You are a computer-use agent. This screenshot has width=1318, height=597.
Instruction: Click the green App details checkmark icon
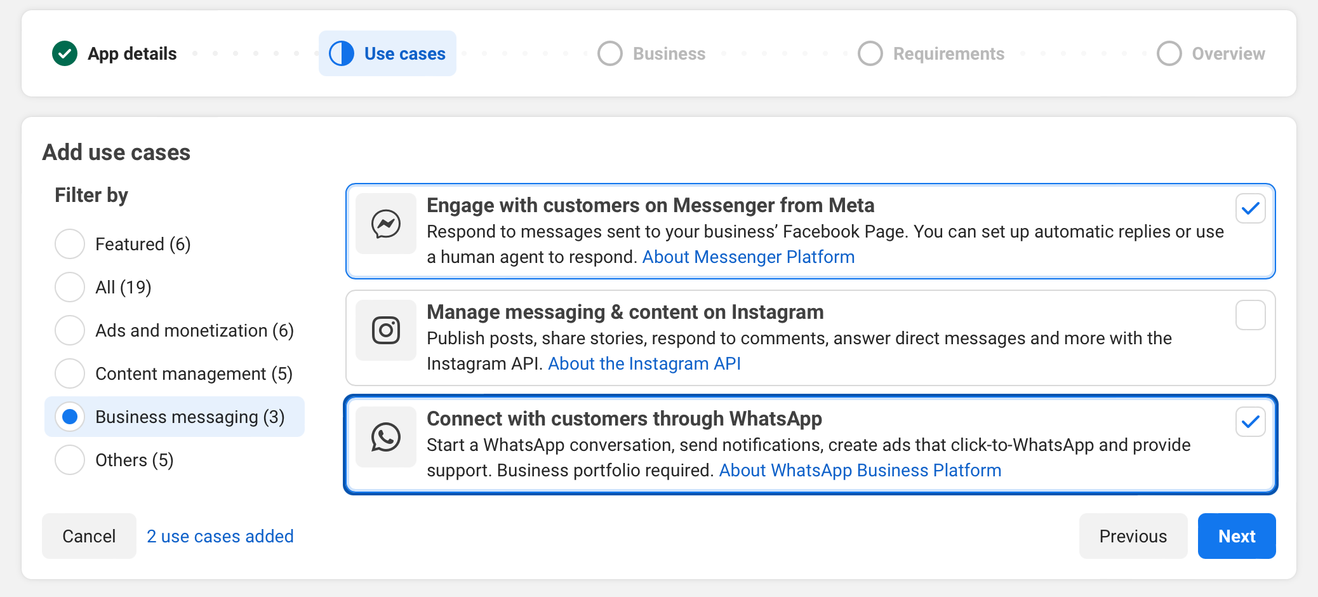pos(65,54)
